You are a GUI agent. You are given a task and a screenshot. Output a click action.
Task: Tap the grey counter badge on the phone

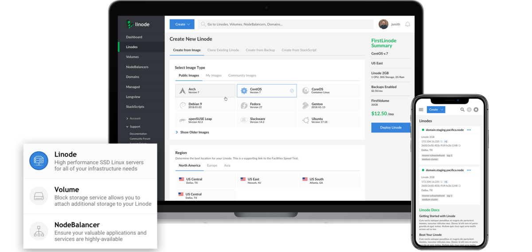(x=469, y=110)
